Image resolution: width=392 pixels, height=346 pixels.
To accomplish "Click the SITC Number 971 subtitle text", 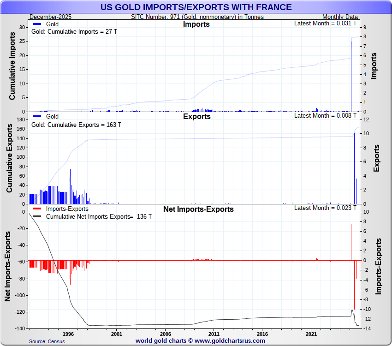I will (x=197, y=17).
